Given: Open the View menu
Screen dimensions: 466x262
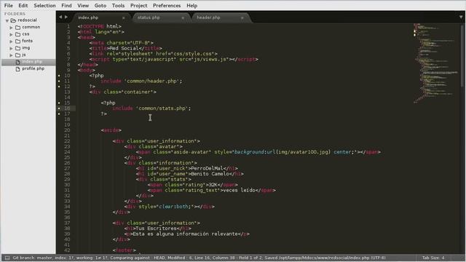Looking at the screenshot, I should [x=83, y=5].
